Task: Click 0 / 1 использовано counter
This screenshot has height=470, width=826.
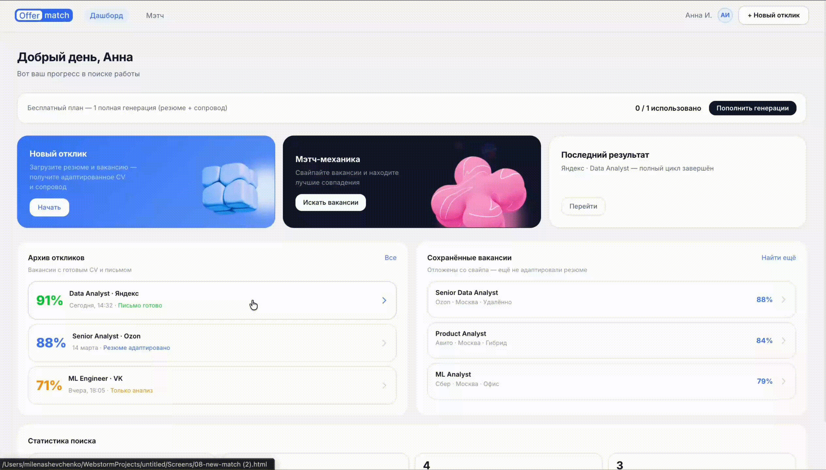Action: pos(668,108)
